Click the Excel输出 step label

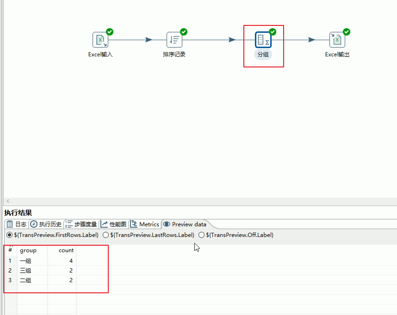click(337, 55)
